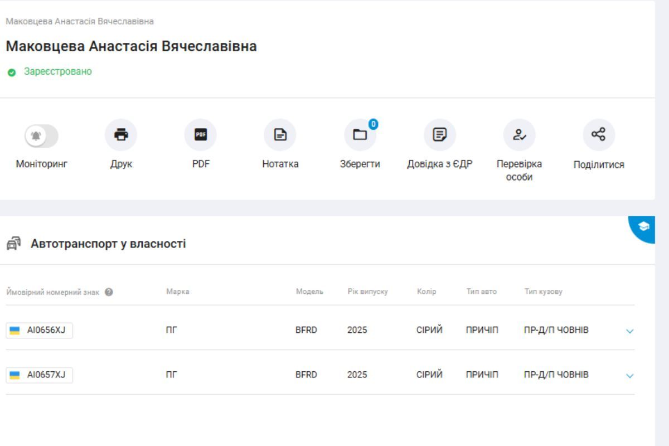Select the Перевірка особи verification icon
The image size is (669, 446).
click(x=520, y=134)
